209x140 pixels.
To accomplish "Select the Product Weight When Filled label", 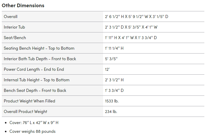I will click(x=29, y=101).
